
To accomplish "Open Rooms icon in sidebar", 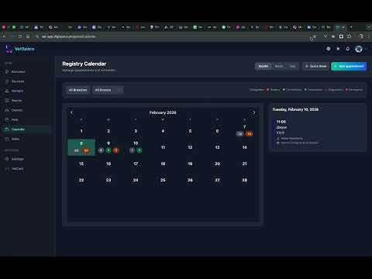I will point(7,101).
